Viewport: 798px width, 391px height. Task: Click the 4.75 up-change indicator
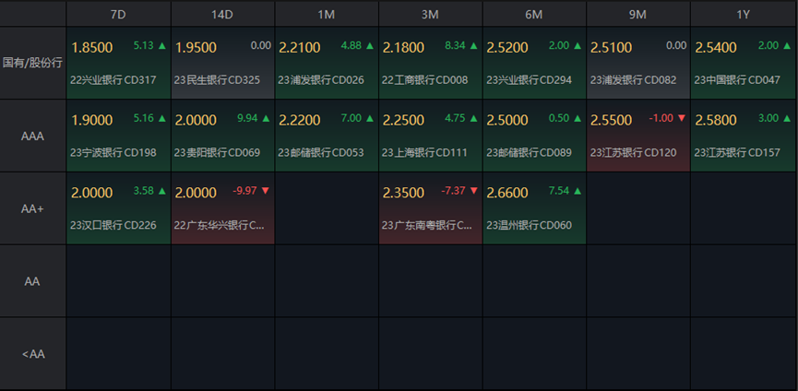461,118
